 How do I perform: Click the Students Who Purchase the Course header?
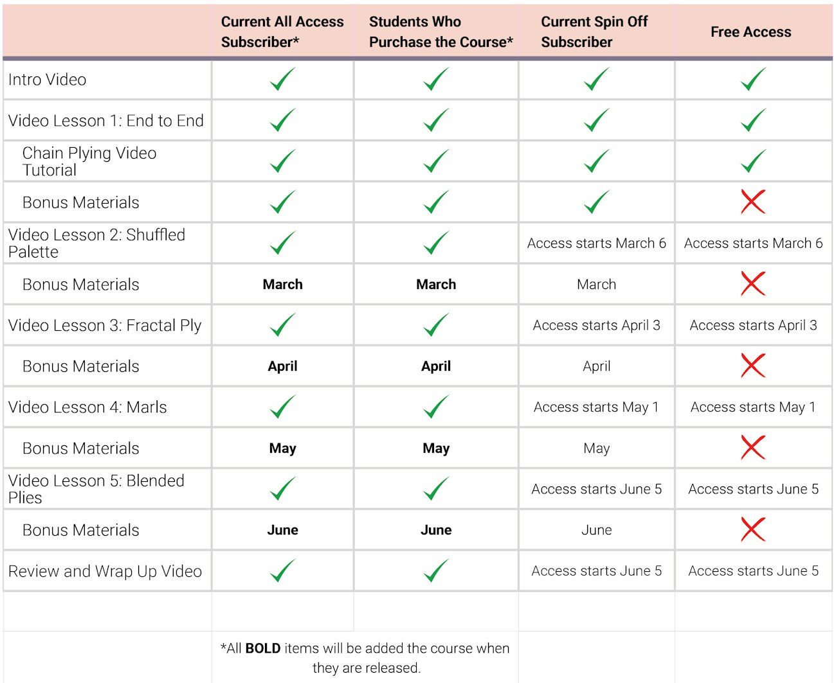[441, 31]
